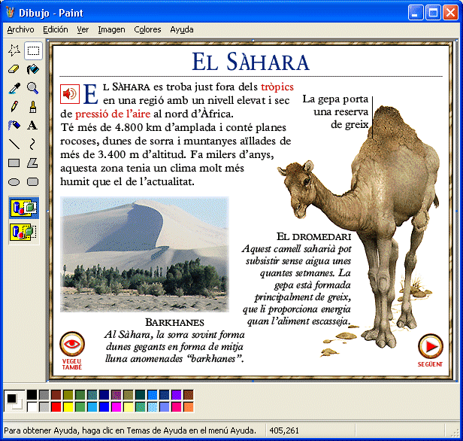The height and width of the screenshot is (441, 463).
Task: Select the Rounded Rectangle tool
Action: (x=33, y=182)
